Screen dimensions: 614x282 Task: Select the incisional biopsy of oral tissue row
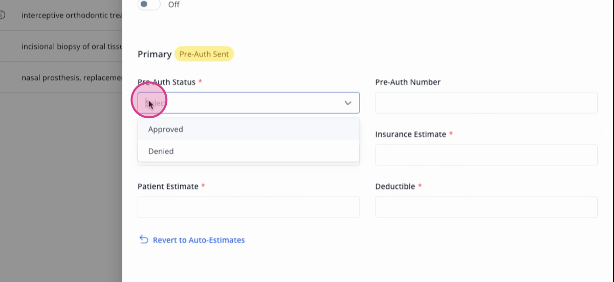pos(61,47)
